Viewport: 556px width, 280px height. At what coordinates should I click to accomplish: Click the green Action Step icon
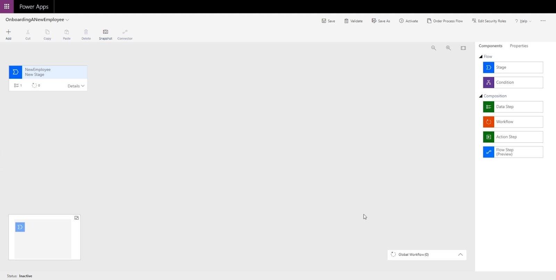[489, 137]
